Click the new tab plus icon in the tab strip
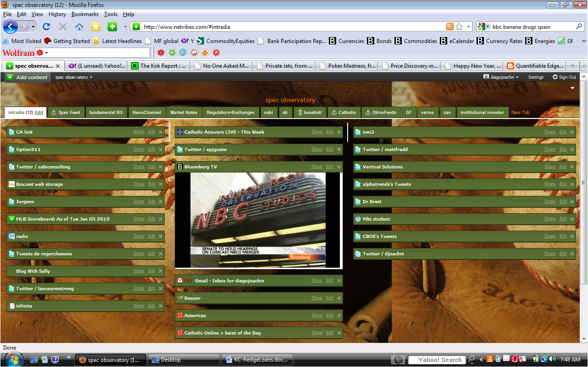 pos(572,66)
